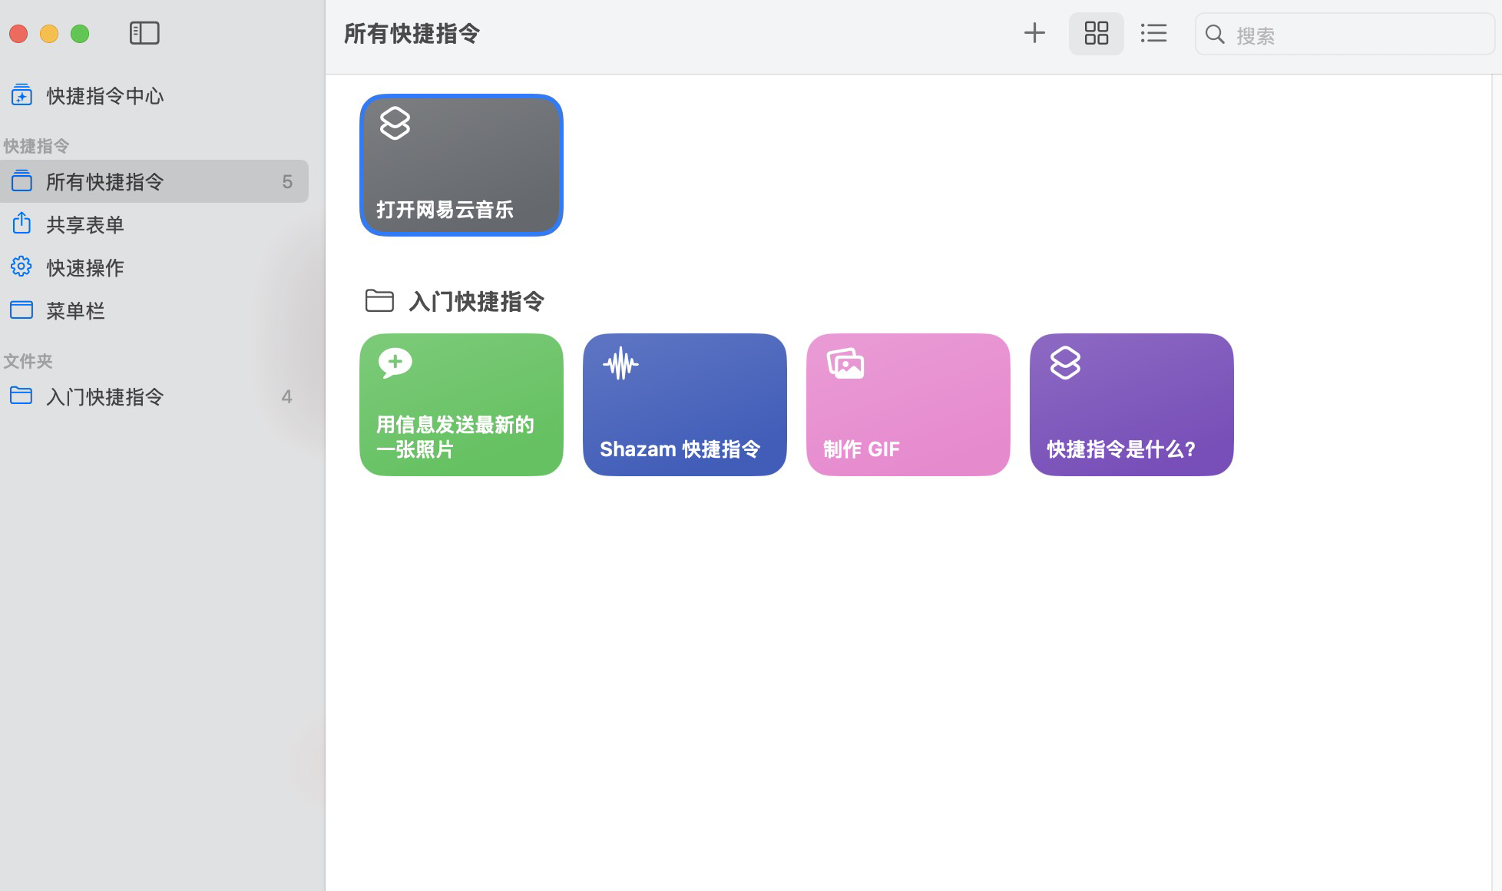Click the pink 制作 GIF shortcut
Viewport: 1502px width, 891px height.
[x=908, y=405]
